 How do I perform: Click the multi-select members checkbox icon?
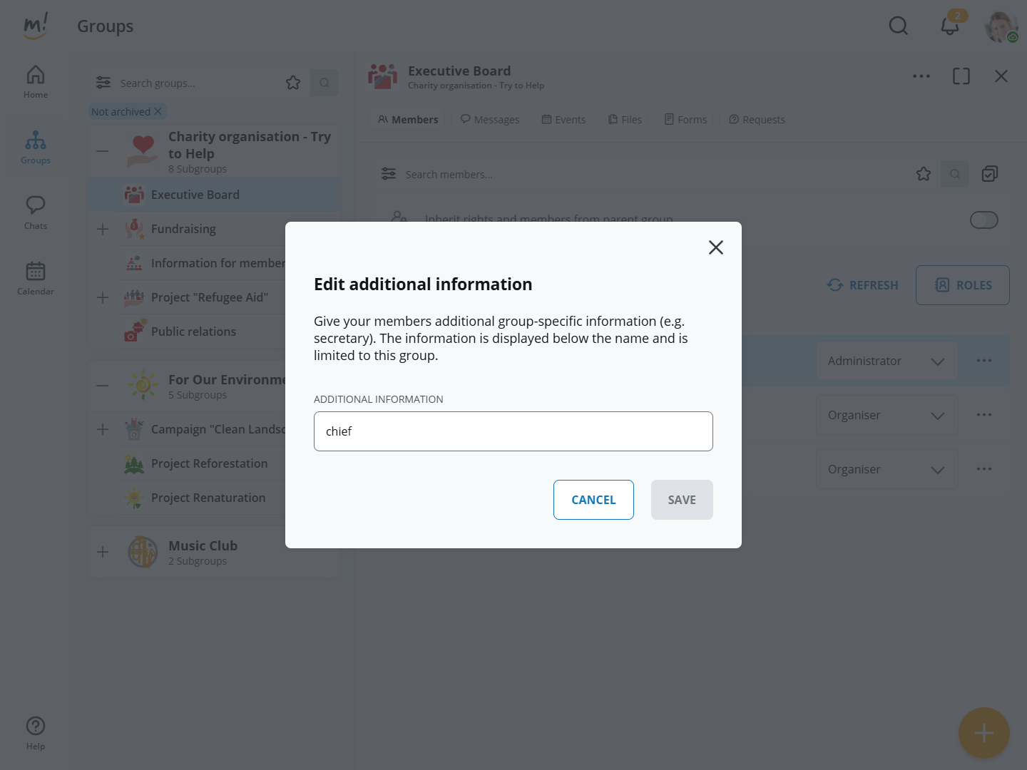pyautogui.click(x=989, y=174)
